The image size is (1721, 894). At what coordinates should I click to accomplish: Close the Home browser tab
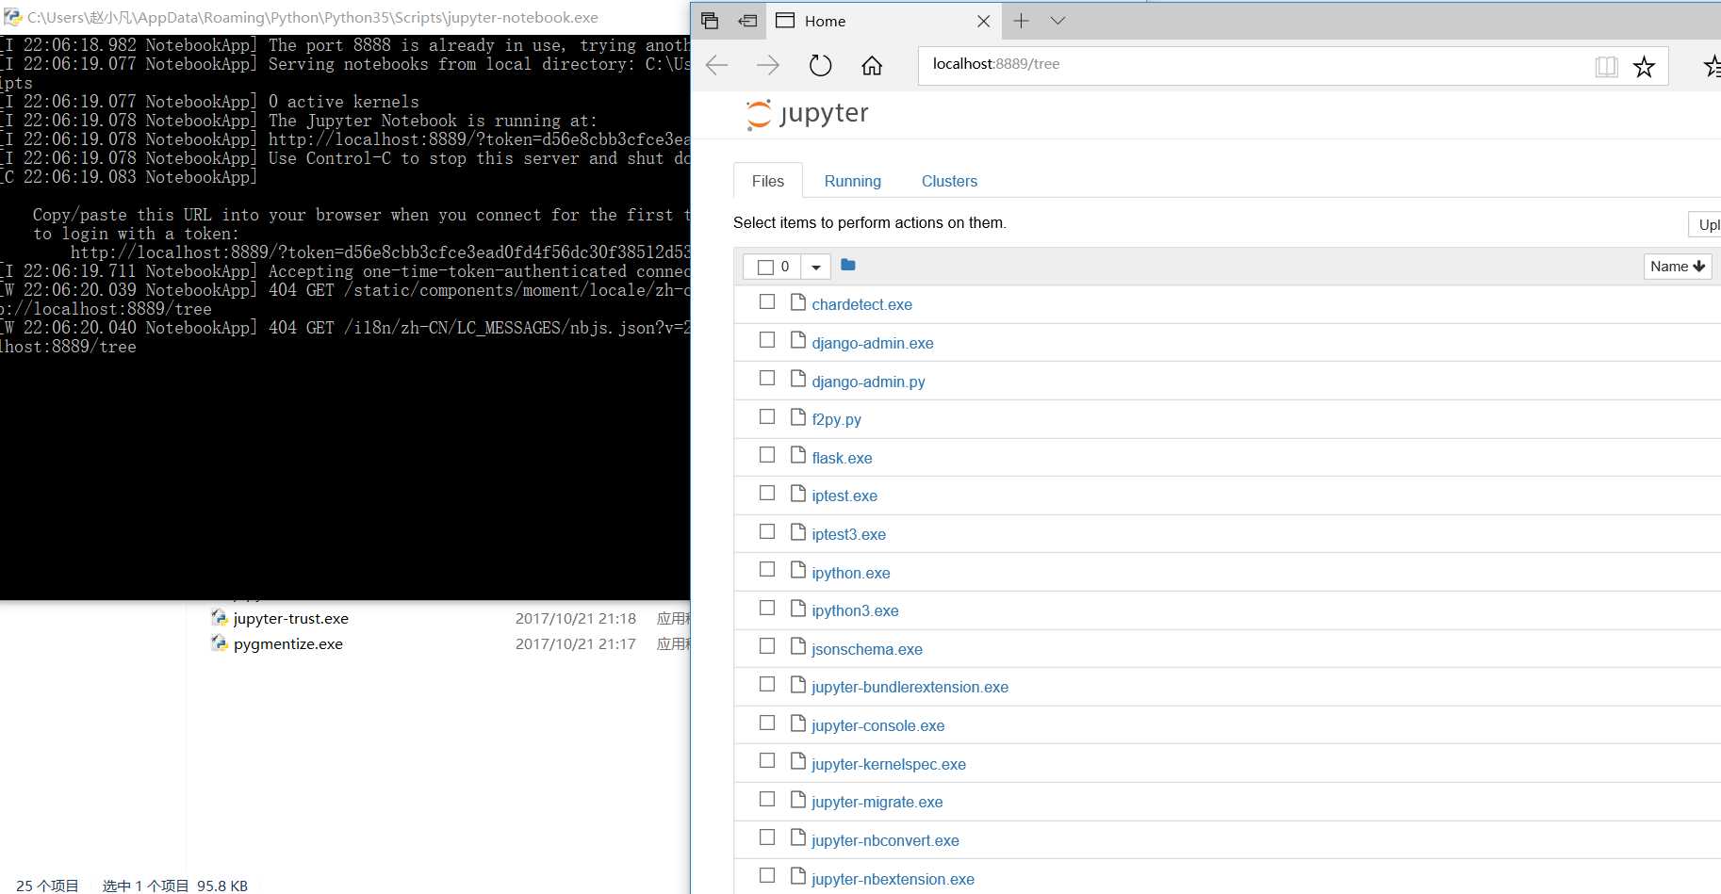pos(983,21)
